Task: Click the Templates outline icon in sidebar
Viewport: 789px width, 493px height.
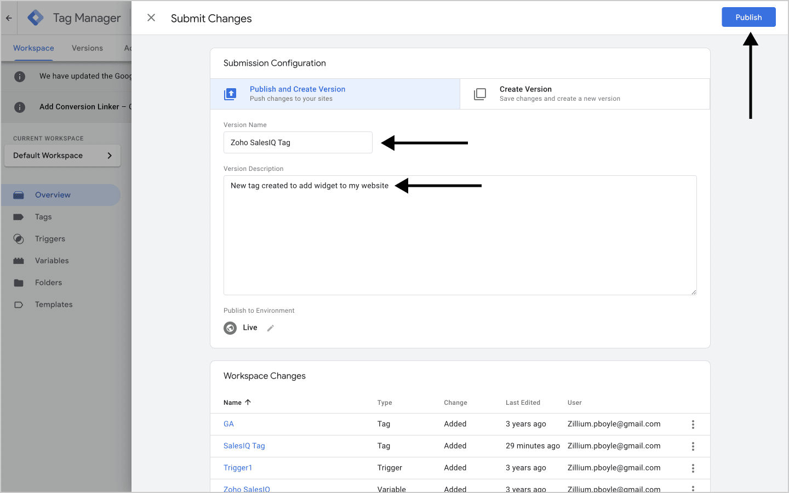Action: click(x=19, y=305)
